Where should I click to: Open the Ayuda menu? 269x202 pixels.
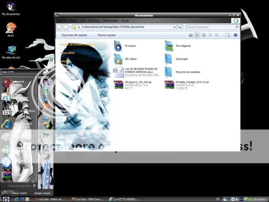coord(125,21)
